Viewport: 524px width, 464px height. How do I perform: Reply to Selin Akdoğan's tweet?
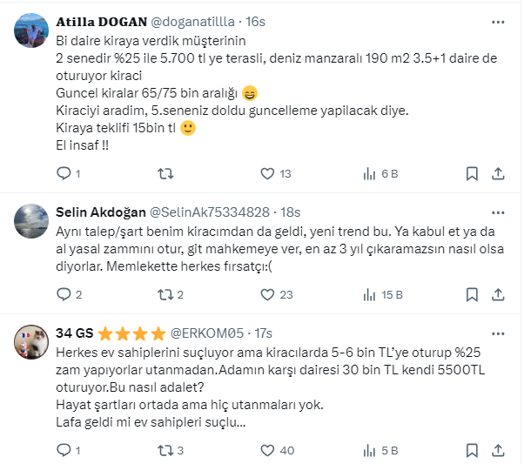(63, 294)
